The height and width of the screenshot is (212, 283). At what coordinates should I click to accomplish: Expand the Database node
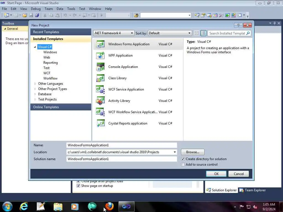35,94
